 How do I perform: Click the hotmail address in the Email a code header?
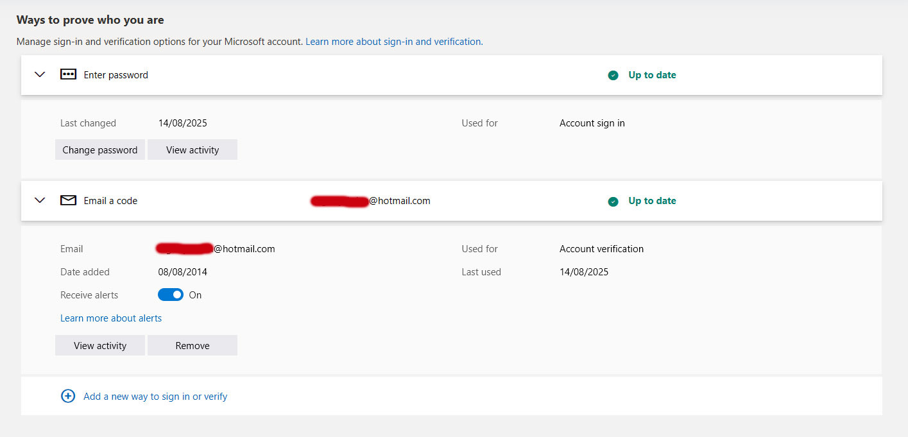click(370, 200)
